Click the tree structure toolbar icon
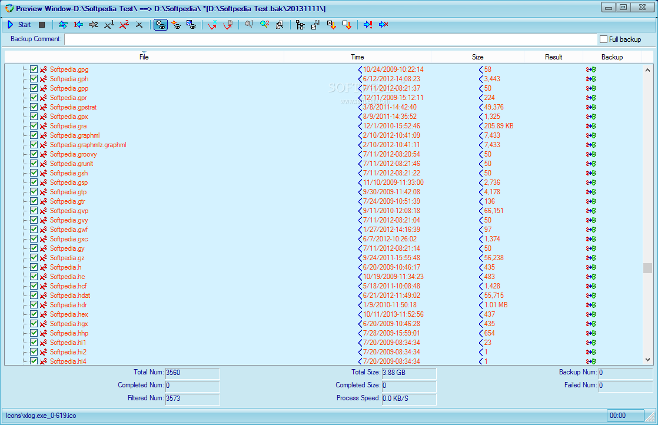Screen dimensions: 658x425 click(x=300, y=25)
